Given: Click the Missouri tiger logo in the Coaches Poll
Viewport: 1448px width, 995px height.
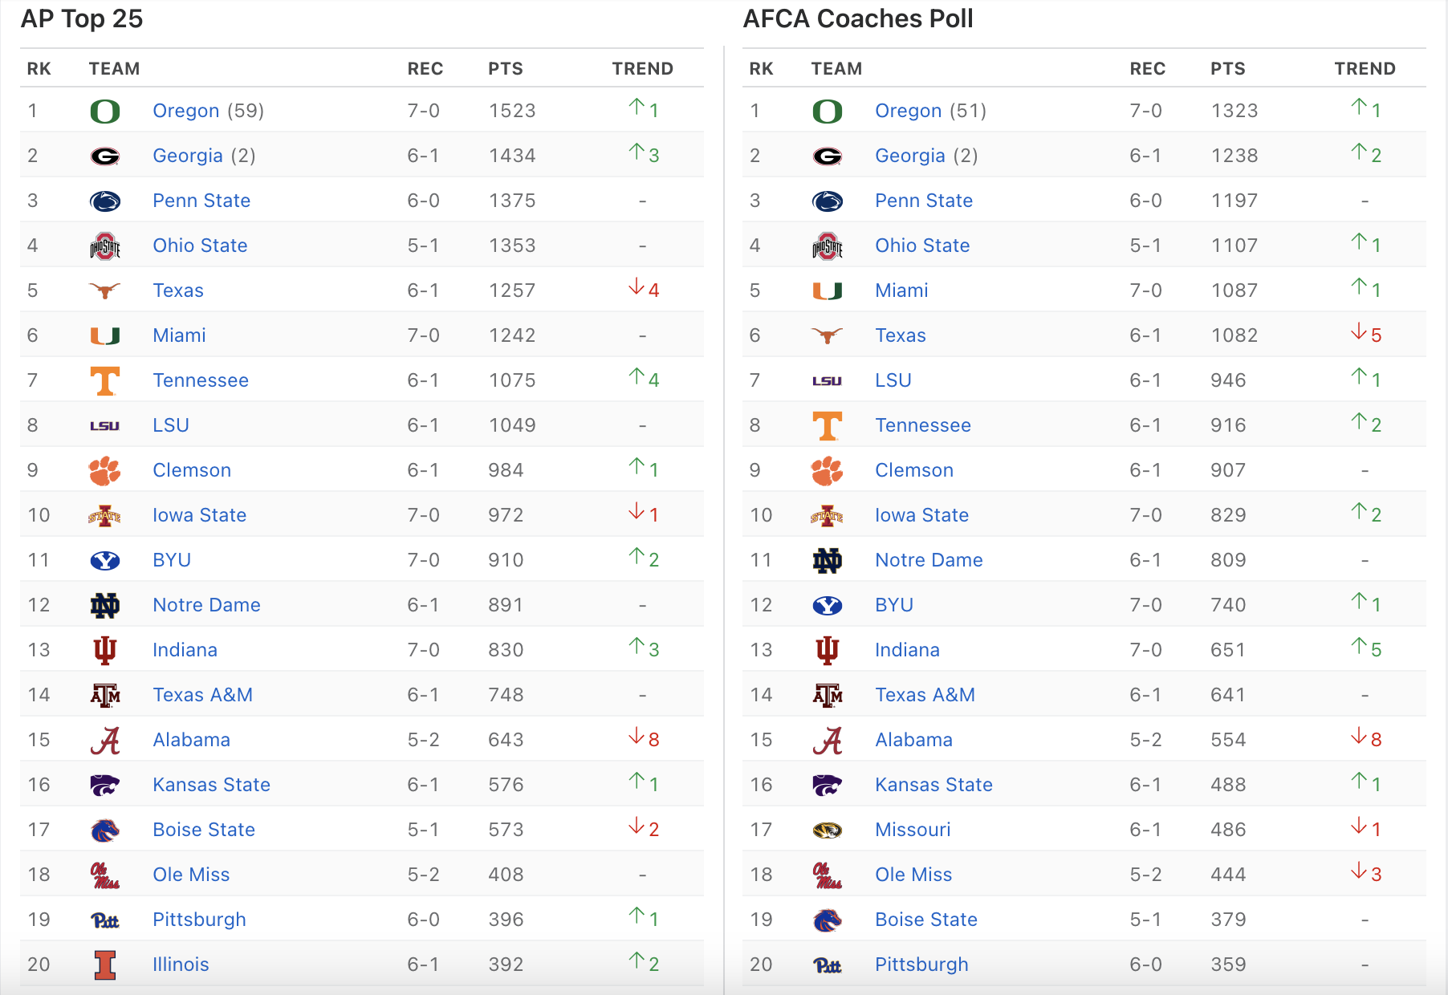Looking at the screenshot, I should 828,830.
